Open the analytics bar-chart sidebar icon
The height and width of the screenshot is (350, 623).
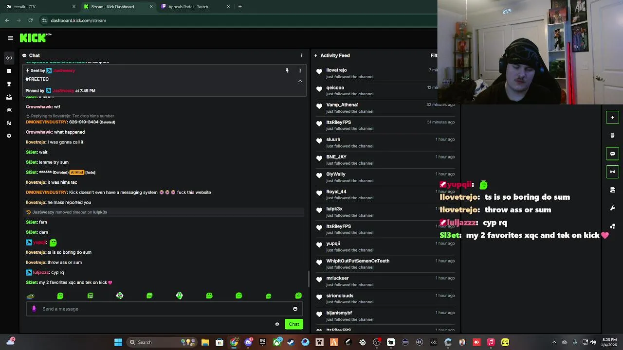(9, 71)
